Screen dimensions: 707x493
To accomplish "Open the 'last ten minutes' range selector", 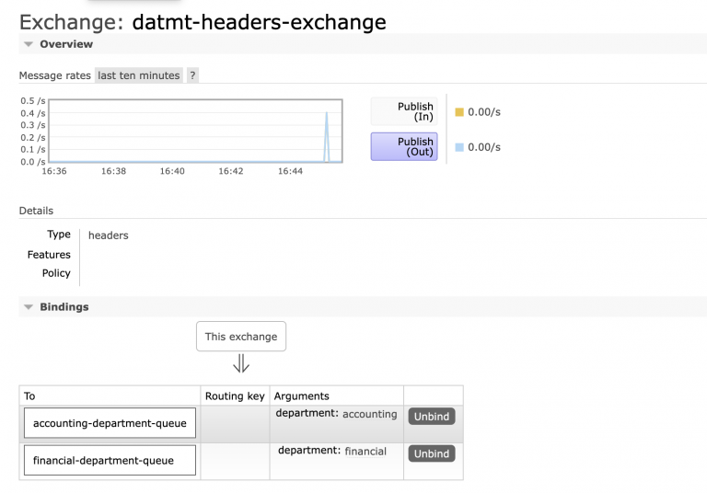I will [x=138, y=75].
